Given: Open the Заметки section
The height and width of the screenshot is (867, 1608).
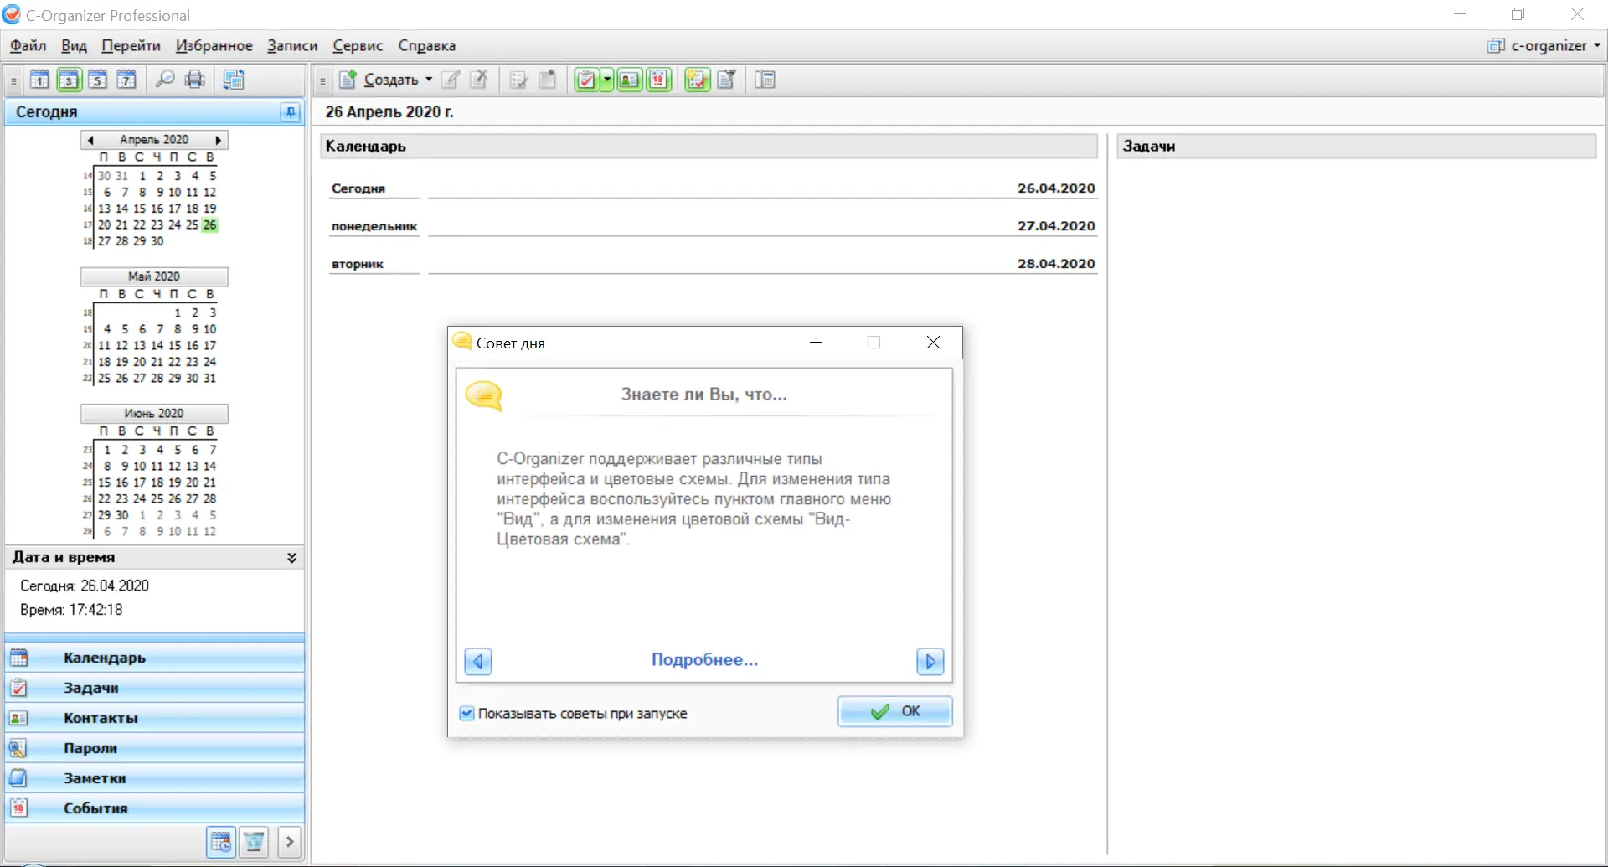Looking at the screenshot, I should (155, 778).
